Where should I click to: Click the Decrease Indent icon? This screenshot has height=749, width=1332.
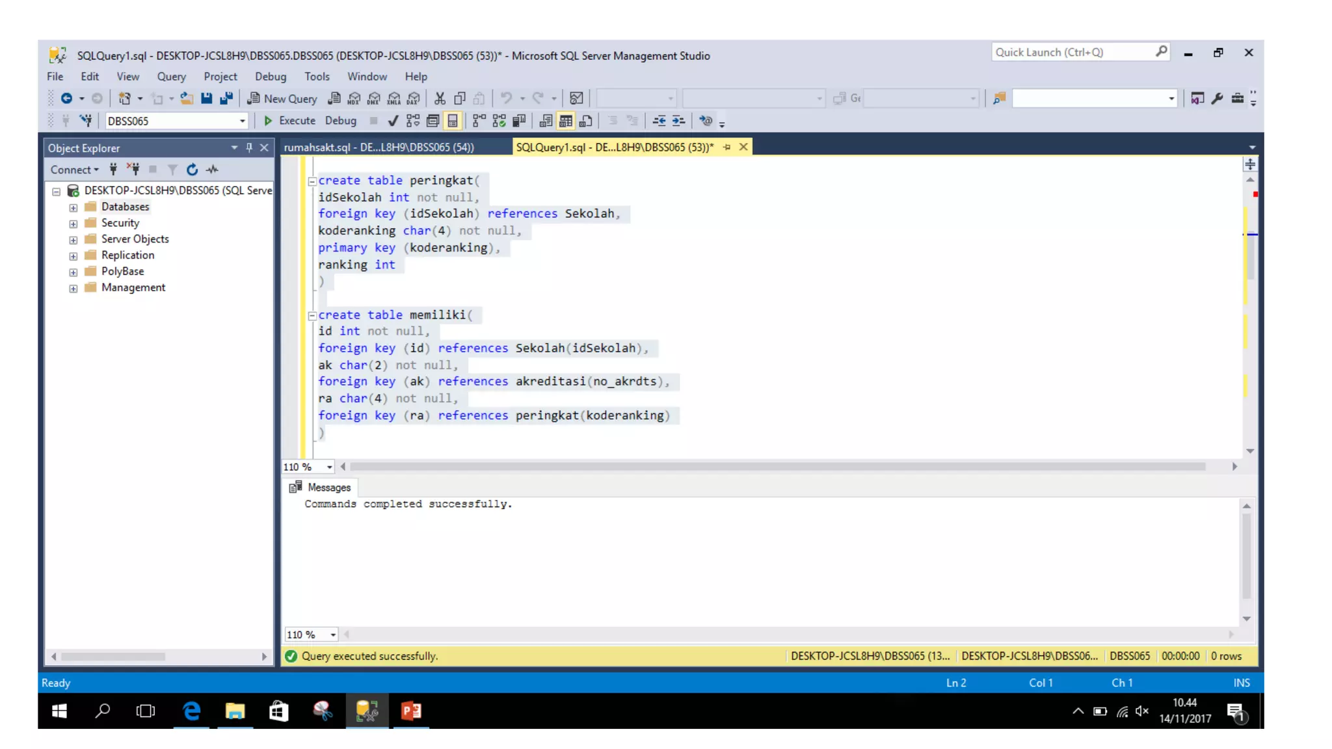(659, 121)
